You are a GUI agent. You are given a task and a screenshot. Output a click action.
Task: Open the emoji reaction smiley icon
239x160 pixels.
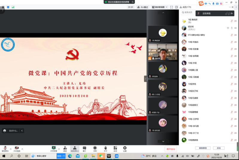4,131
